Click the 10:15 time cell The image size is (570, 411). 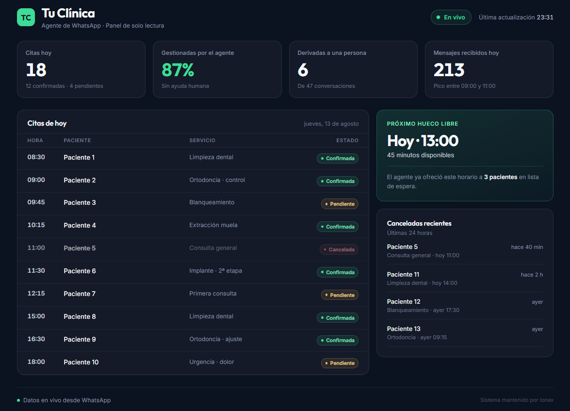click(x=36, y=225)
